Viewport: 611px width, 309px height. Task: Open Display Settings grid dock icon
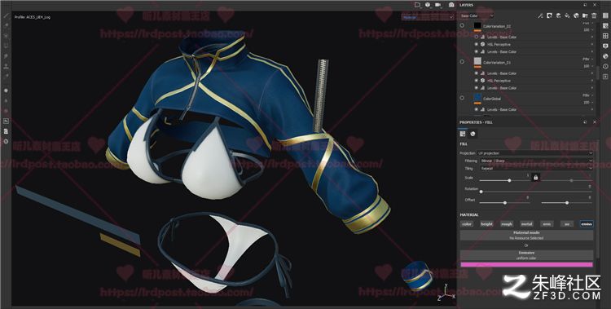click(x=605, y=36)
